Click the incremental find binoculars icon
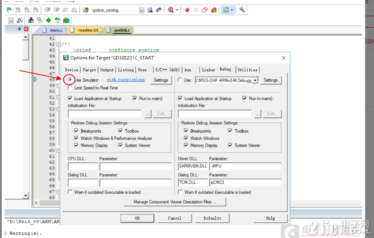Image resolution: width=374 pixels, height=238 pixels. [159, 10]
